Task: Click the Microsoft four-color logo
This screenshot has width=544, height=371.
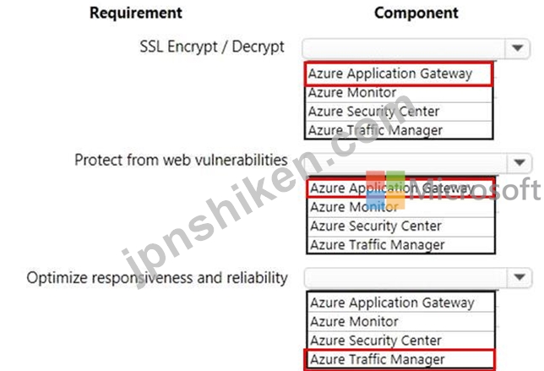Action: pyautogui.click(x=385, y=189)
